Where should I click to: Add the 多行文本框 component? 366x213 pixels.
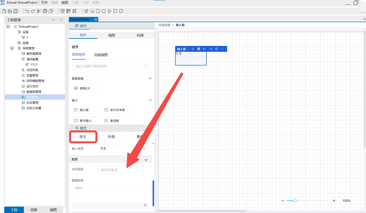(x=116, y=110)
